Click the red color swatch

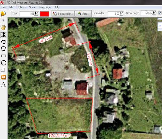(45, 14)
